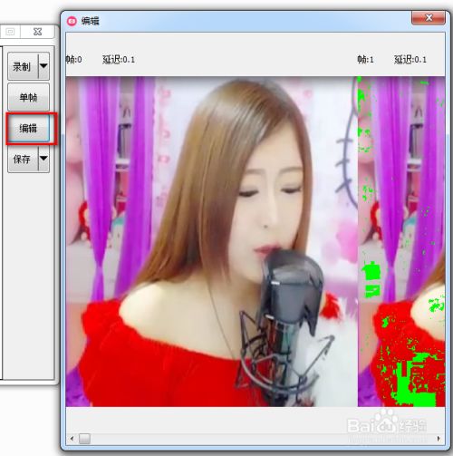Click the 帧:1 label
Viewport: 453px width, 456px height.
click(x=365, y=60)
